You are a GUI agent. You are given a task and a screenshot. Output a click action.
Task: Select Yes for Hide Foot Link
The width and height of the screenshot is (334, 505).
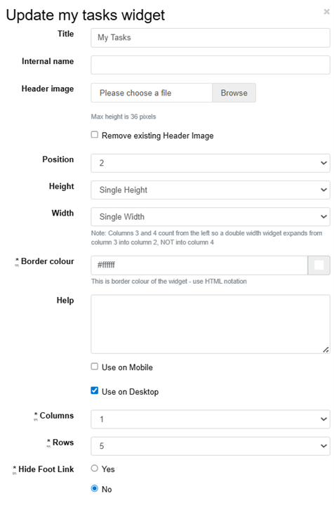click(94, 468)
